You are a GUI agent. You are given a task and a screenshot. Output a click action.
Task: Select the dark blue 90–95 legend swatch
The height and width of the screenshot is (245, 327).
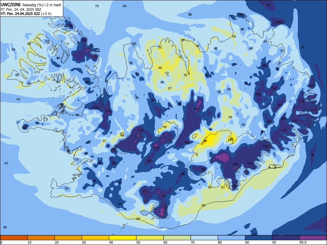point(259,238)
